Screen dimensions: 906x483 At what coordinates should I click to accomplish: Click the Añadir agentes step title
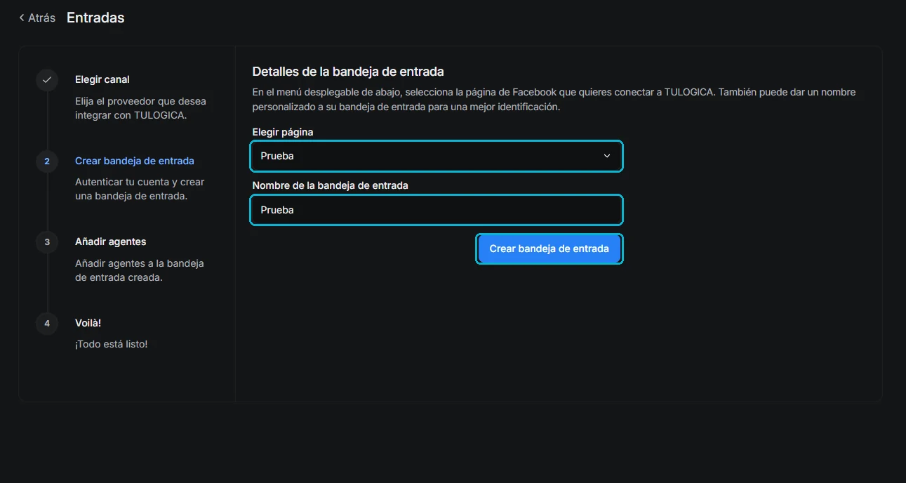(111, 241)
